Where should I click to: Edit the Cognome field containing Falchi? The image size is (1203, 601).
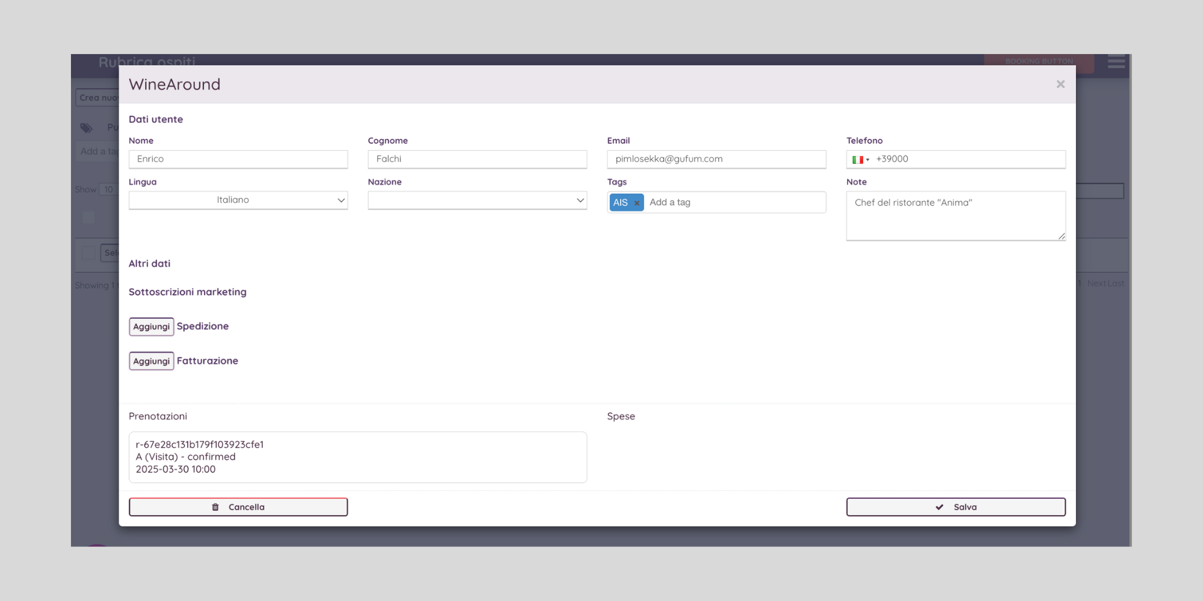(477, 159)
